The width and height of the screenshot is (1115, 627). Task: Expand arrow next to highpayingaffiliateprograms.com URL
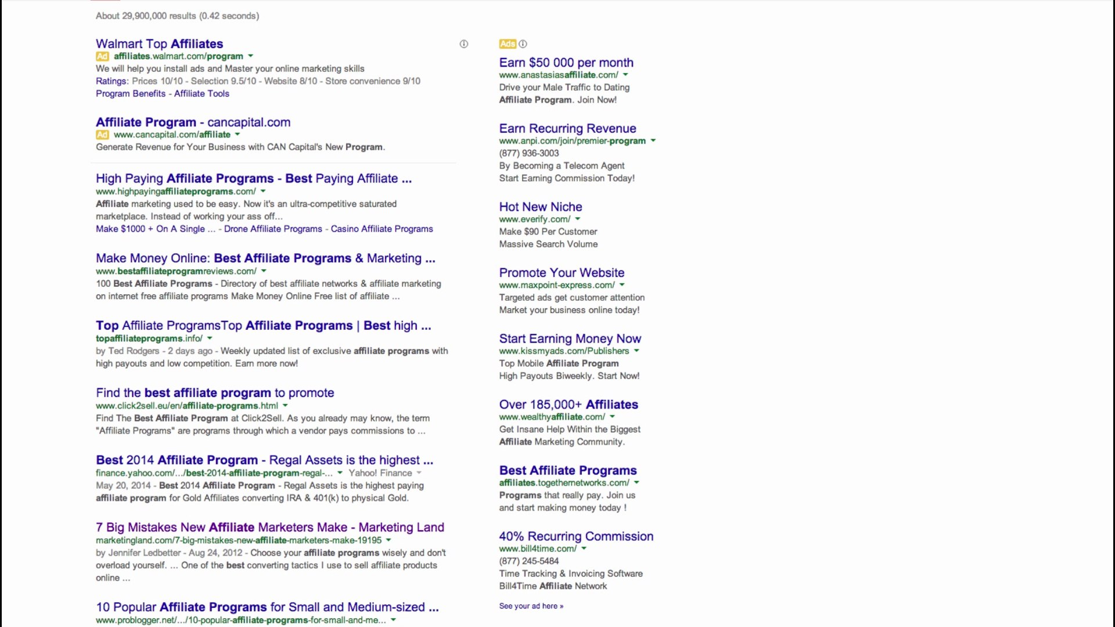[263, 191]
